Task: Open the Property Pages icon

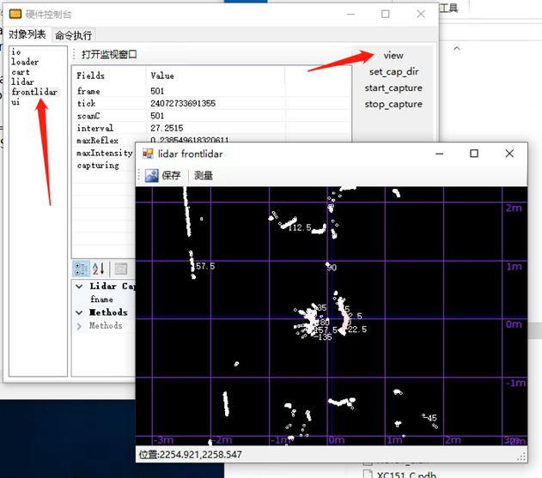Action: click(121, 269)
